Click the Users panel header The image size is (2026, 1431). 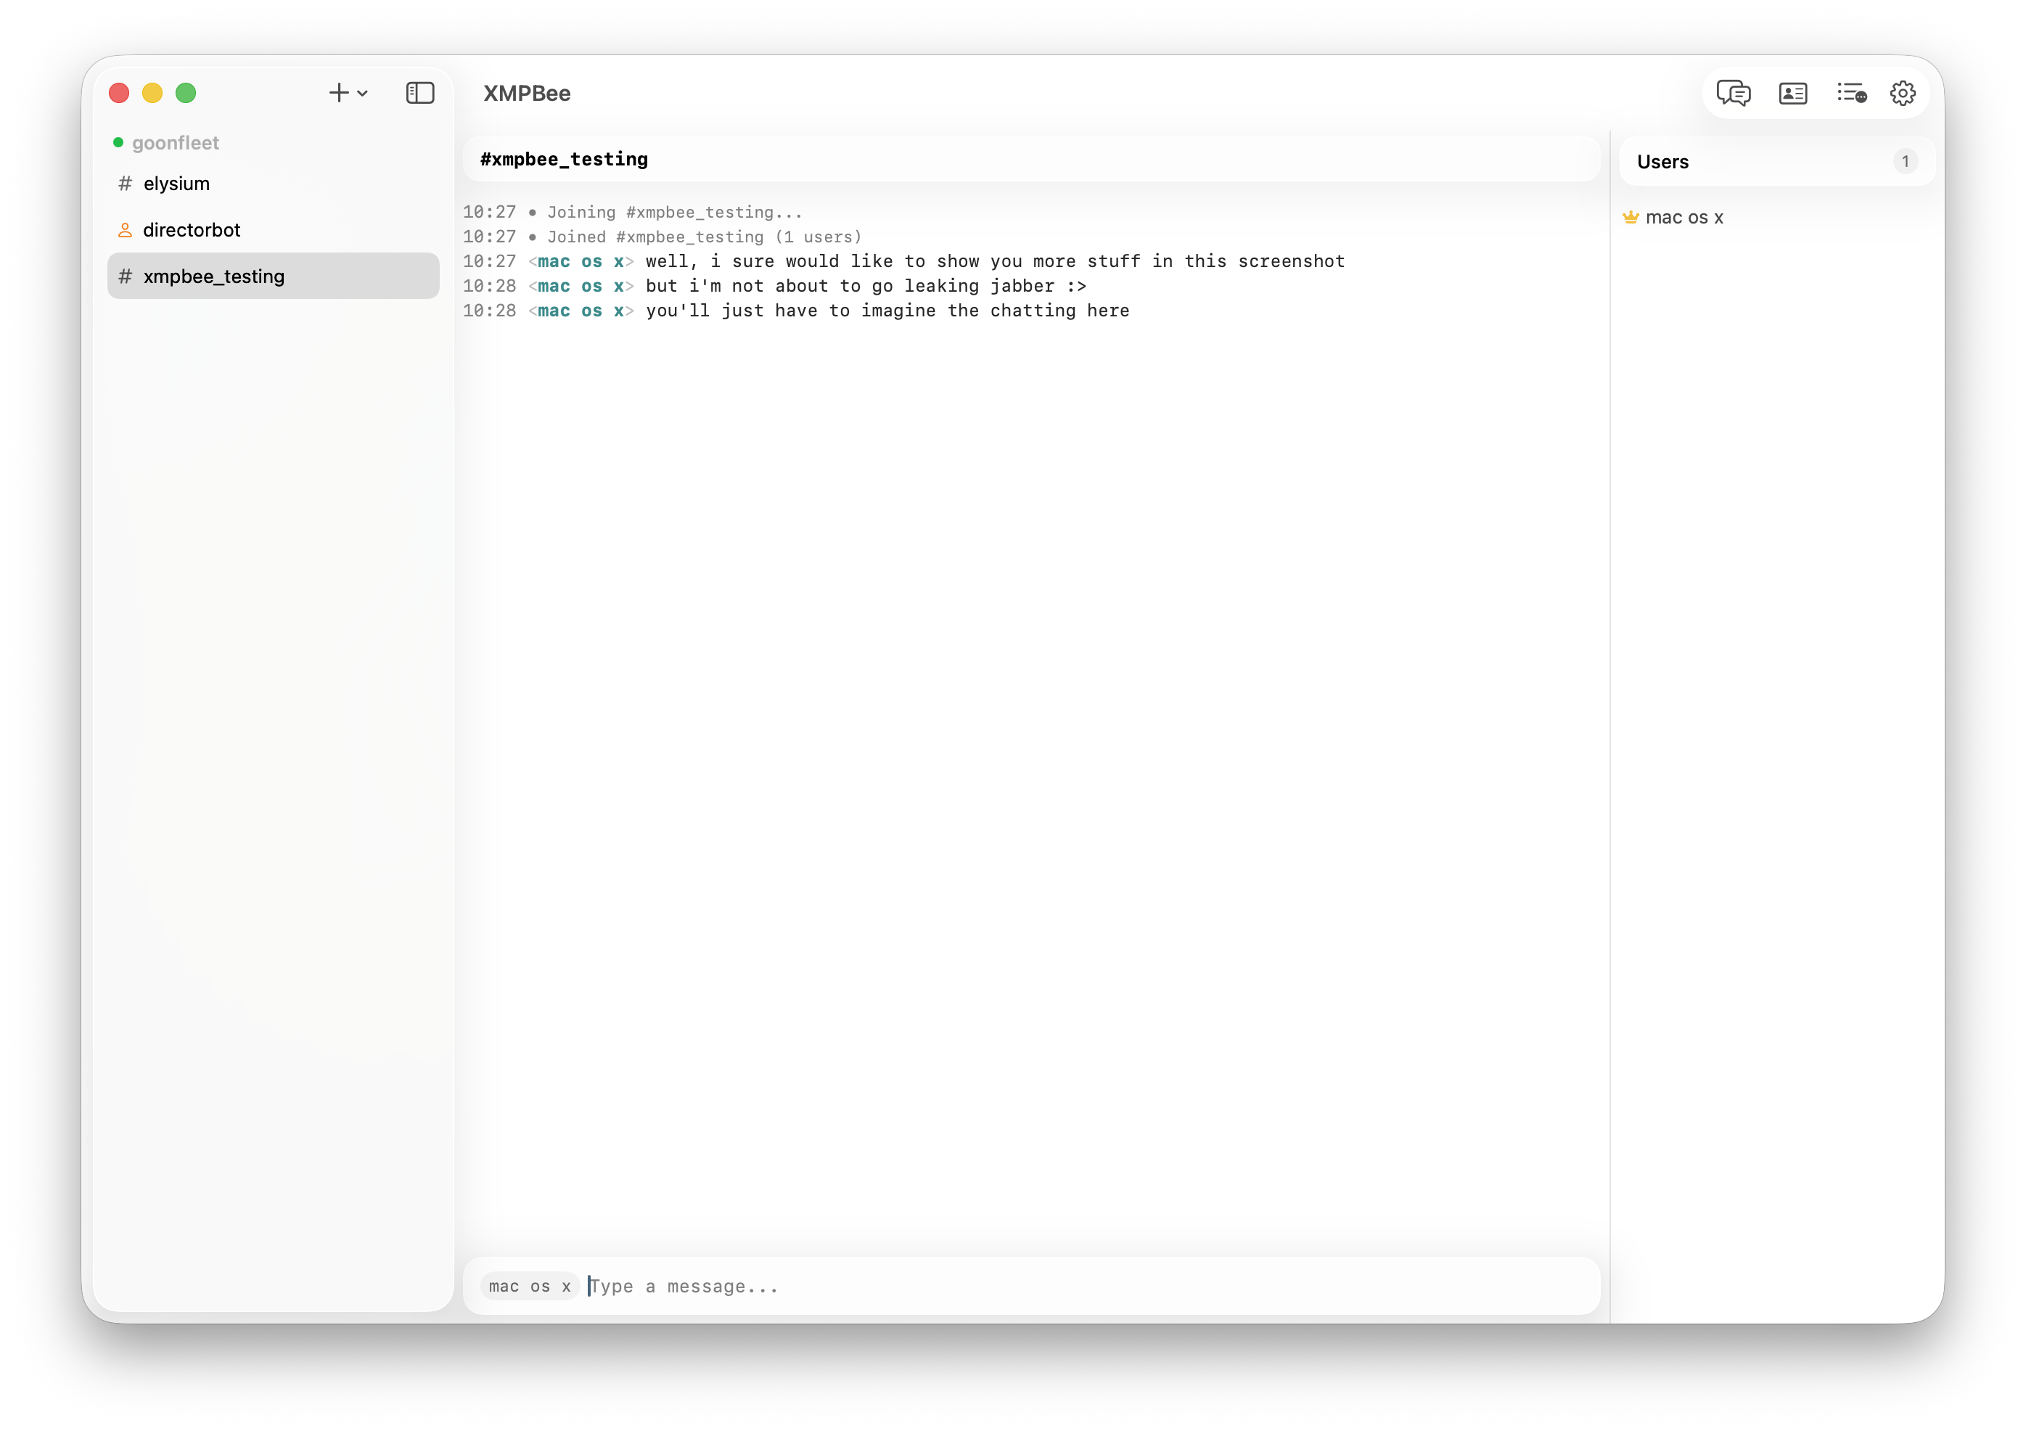pyautogui.click(x=1776, y=161)
